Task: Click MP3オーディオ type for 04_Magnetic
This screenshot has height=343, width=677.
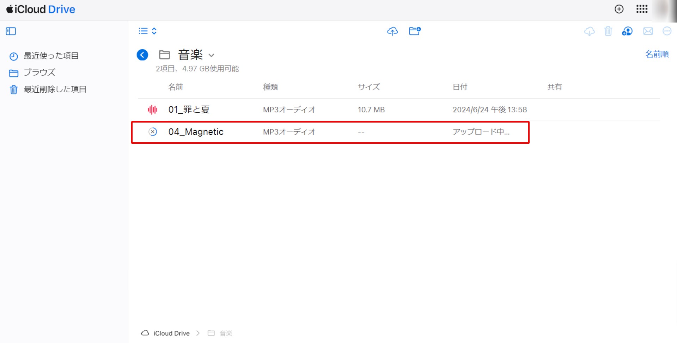Action: click(289, 132)
